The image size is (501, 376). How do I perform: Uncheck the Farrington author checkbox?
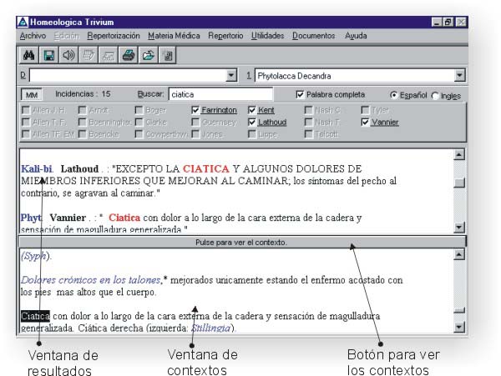click(195, 110)
